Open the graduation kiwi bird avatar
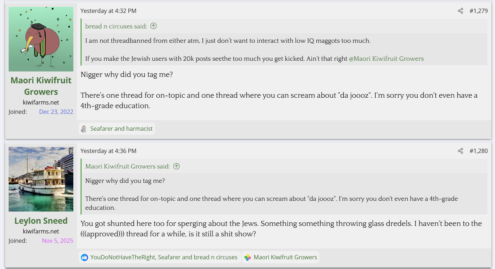 point(41,39)
